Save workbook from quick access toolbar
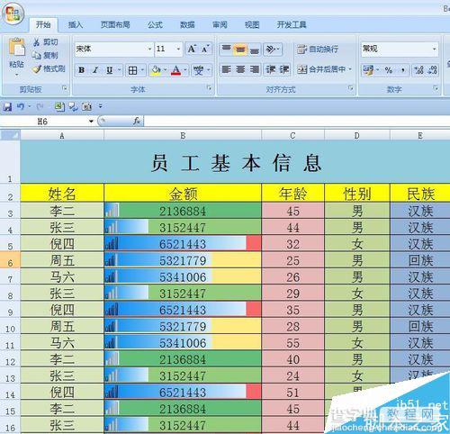This screenshot has height=434, width=450. point(7,106)
